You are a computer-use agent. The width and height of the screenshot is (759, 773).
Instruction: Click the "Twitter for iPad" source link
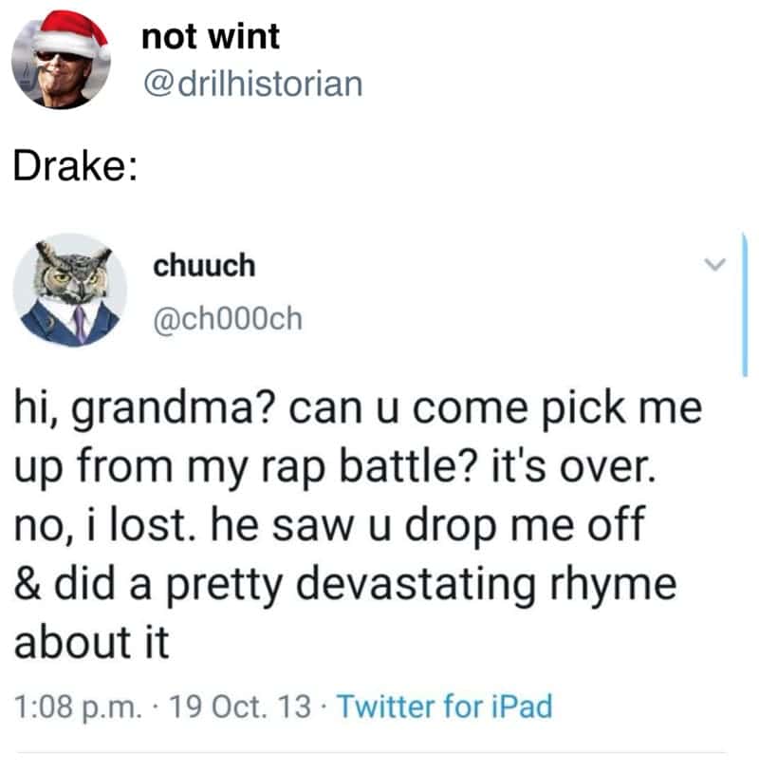pos(444,707)
